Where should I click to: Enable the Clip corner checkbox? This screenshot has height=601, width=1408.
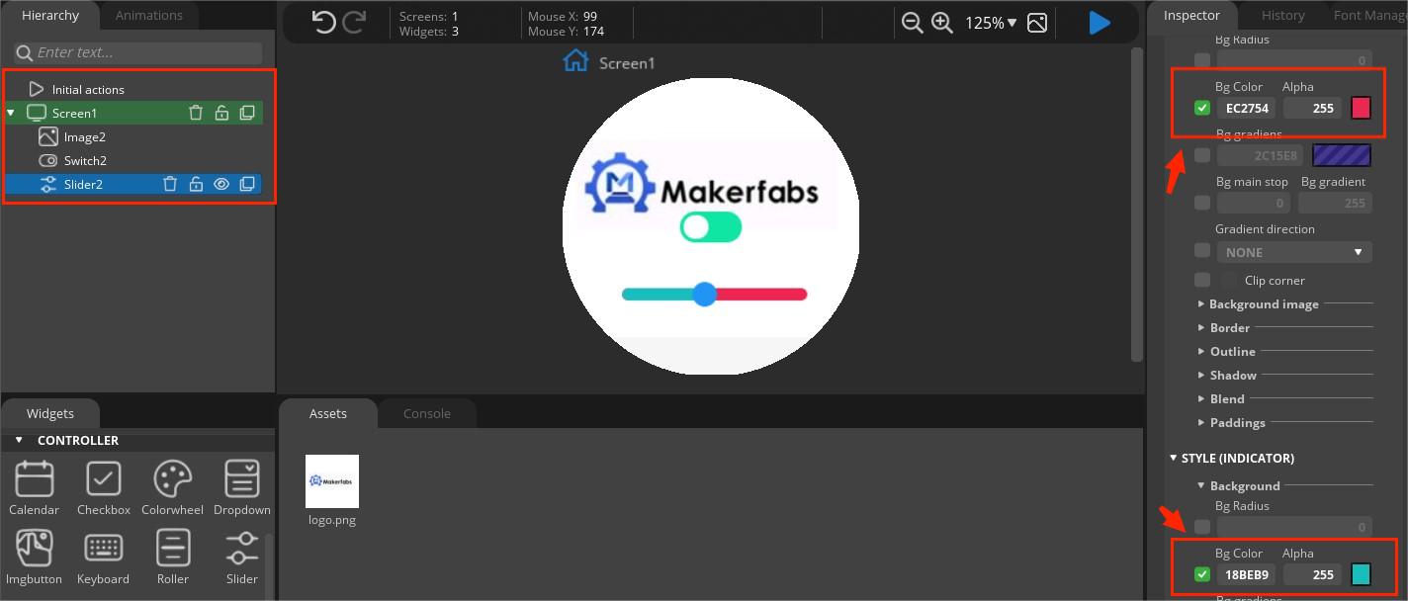(x=1202, y=280)
